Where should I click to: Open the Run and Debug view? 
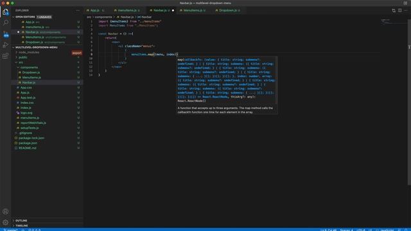6,45
